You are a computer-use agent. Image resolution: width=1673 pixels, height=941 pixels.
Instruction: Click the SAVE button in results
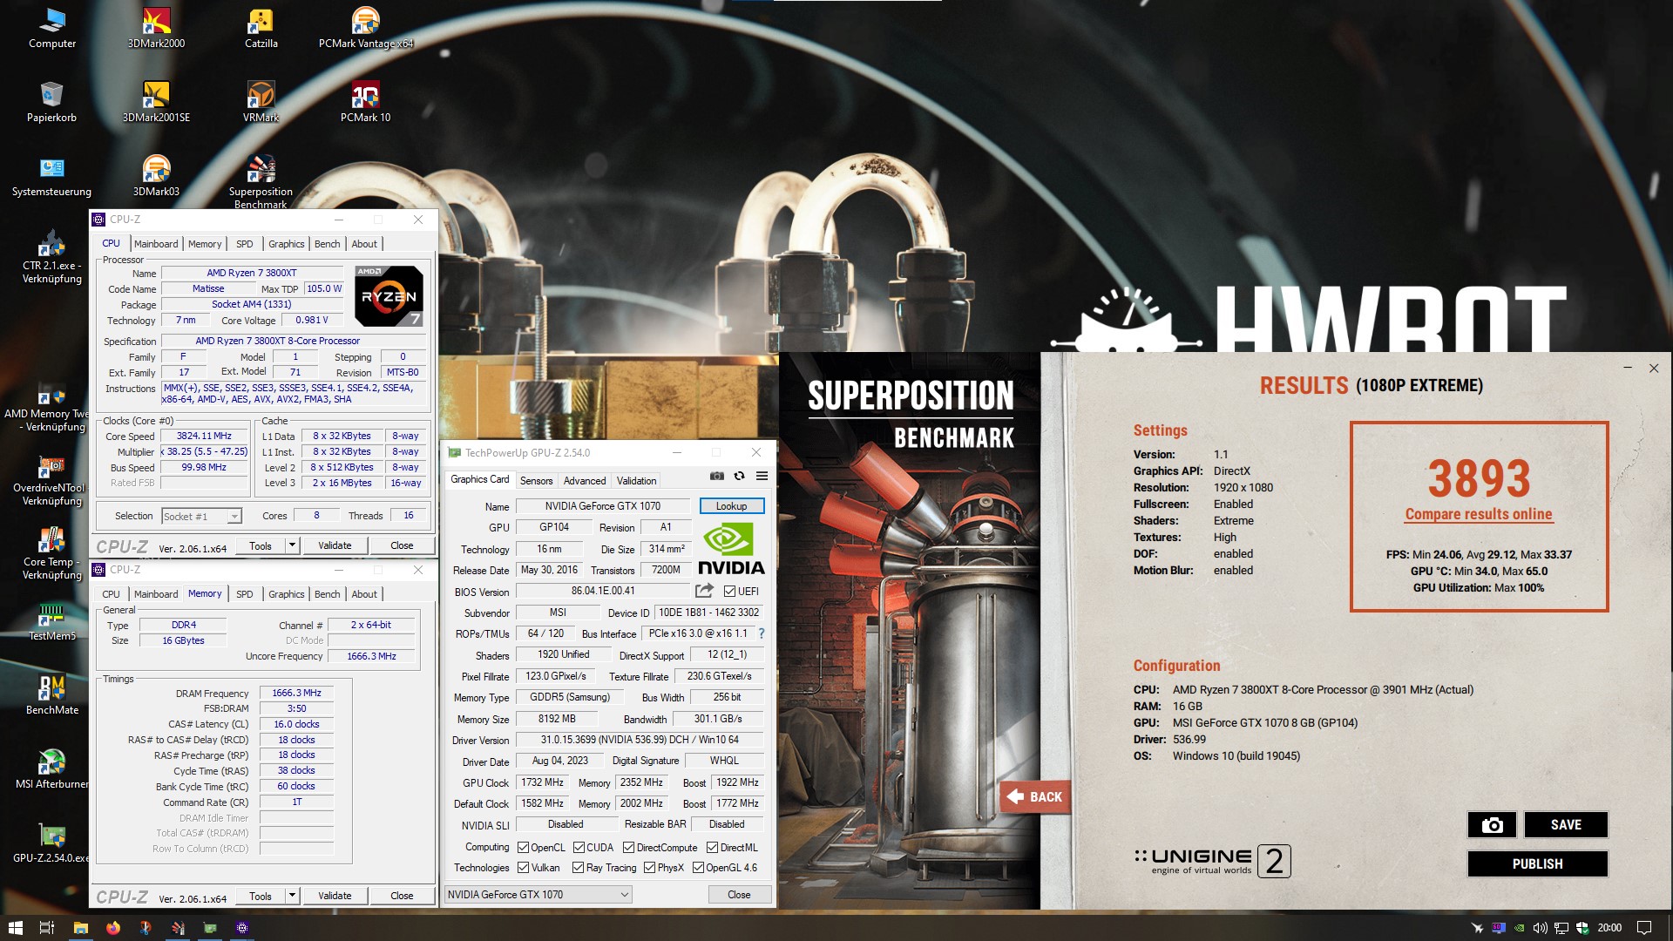coord(1565,824)
